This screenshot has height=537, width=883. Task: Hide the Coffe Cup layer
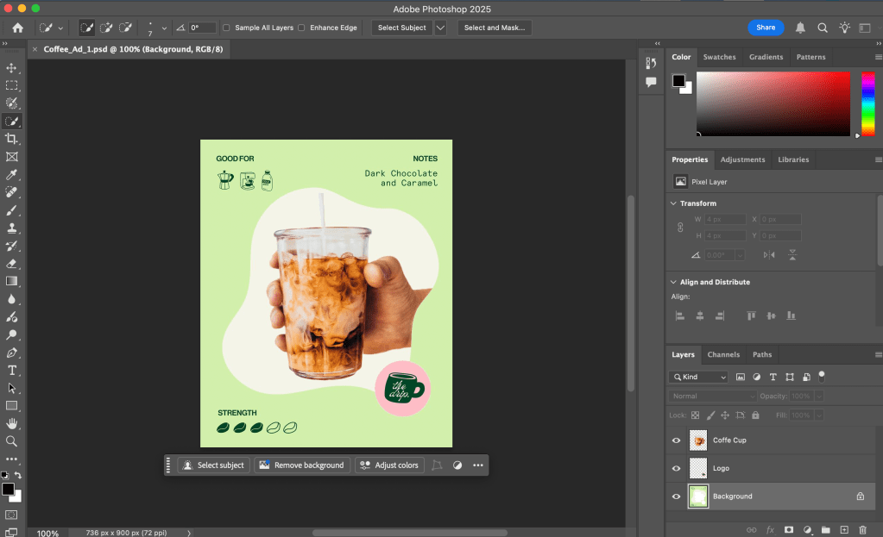click(x=676, y=440)
